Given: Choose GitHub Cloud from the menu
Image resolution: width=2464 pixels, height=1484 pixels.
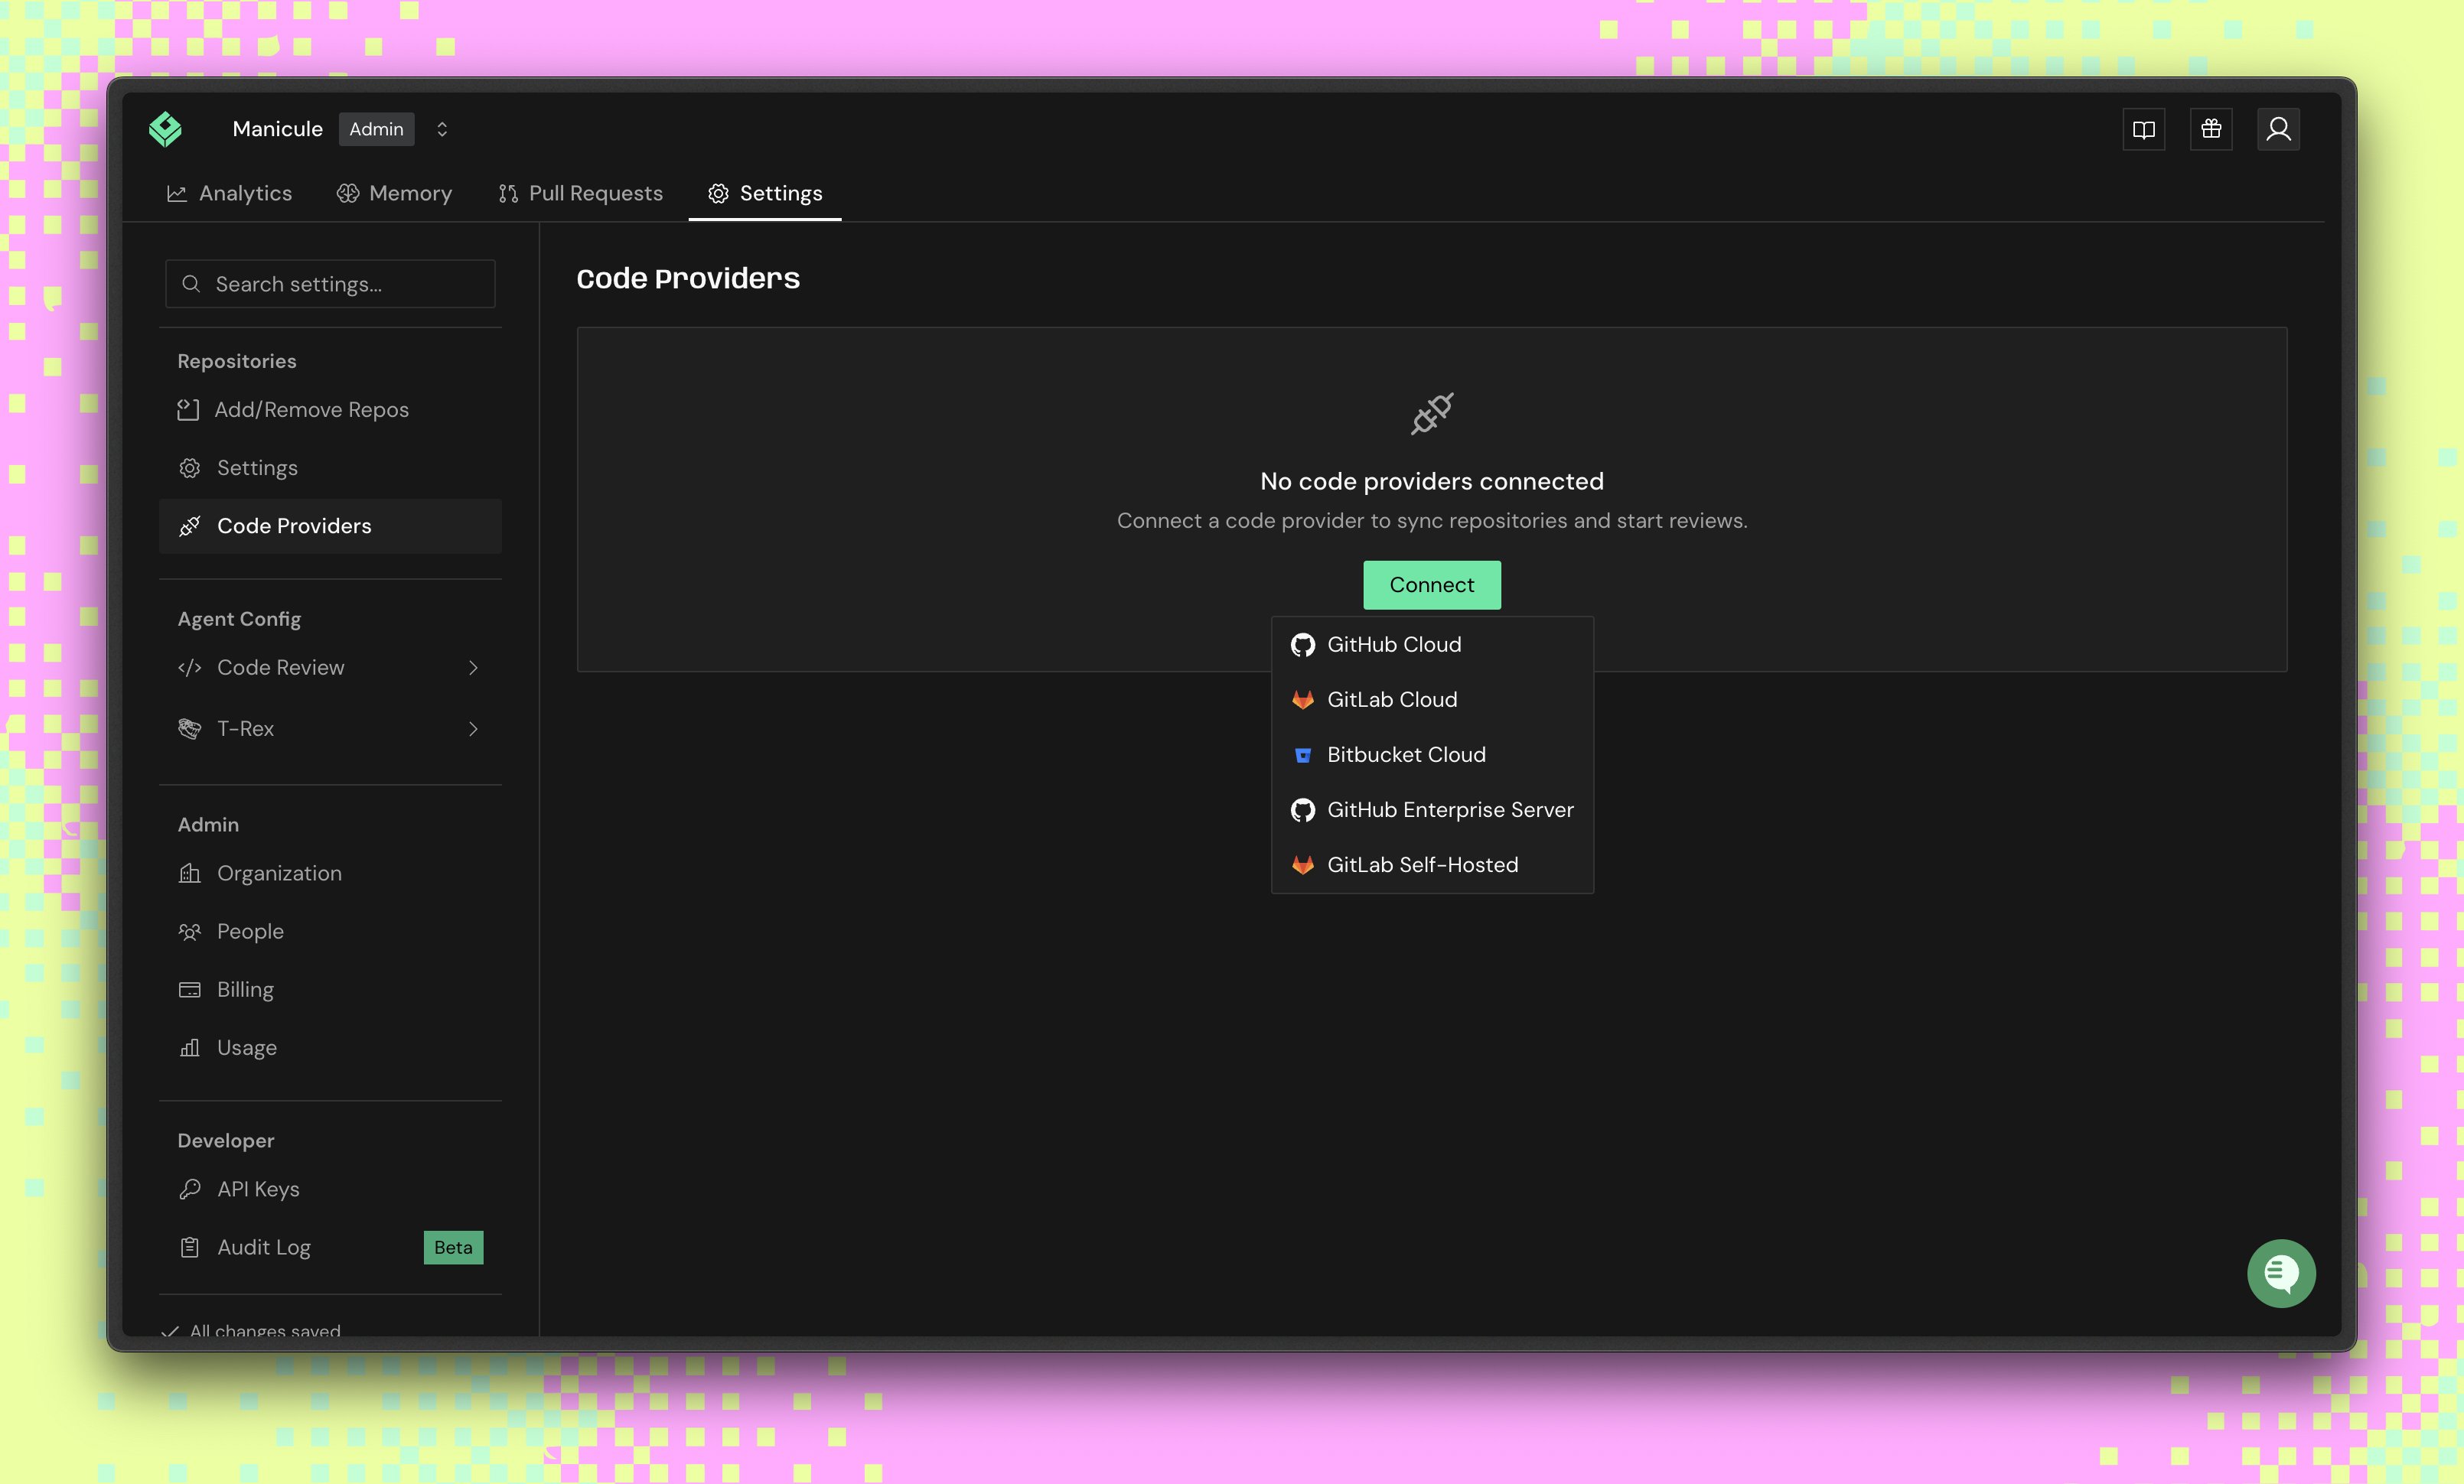Looking at the screenshot, I should pyautogui.click(x=1432, y=645).
